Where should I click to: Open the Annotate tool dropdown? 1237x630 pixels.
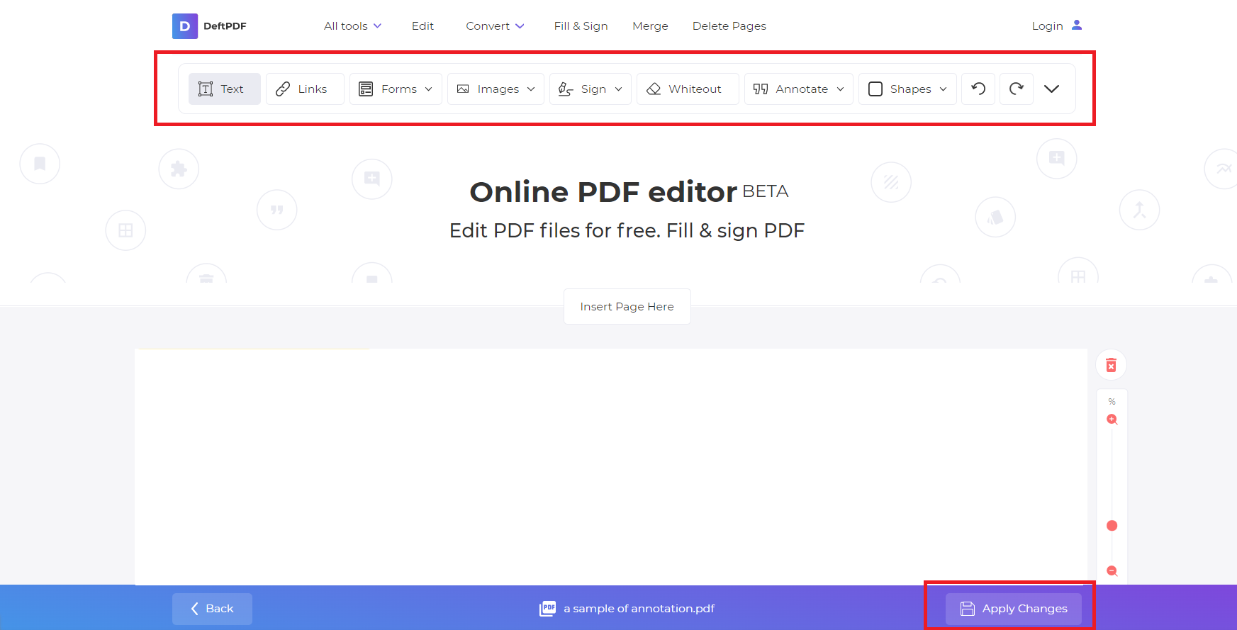(799, 89)
